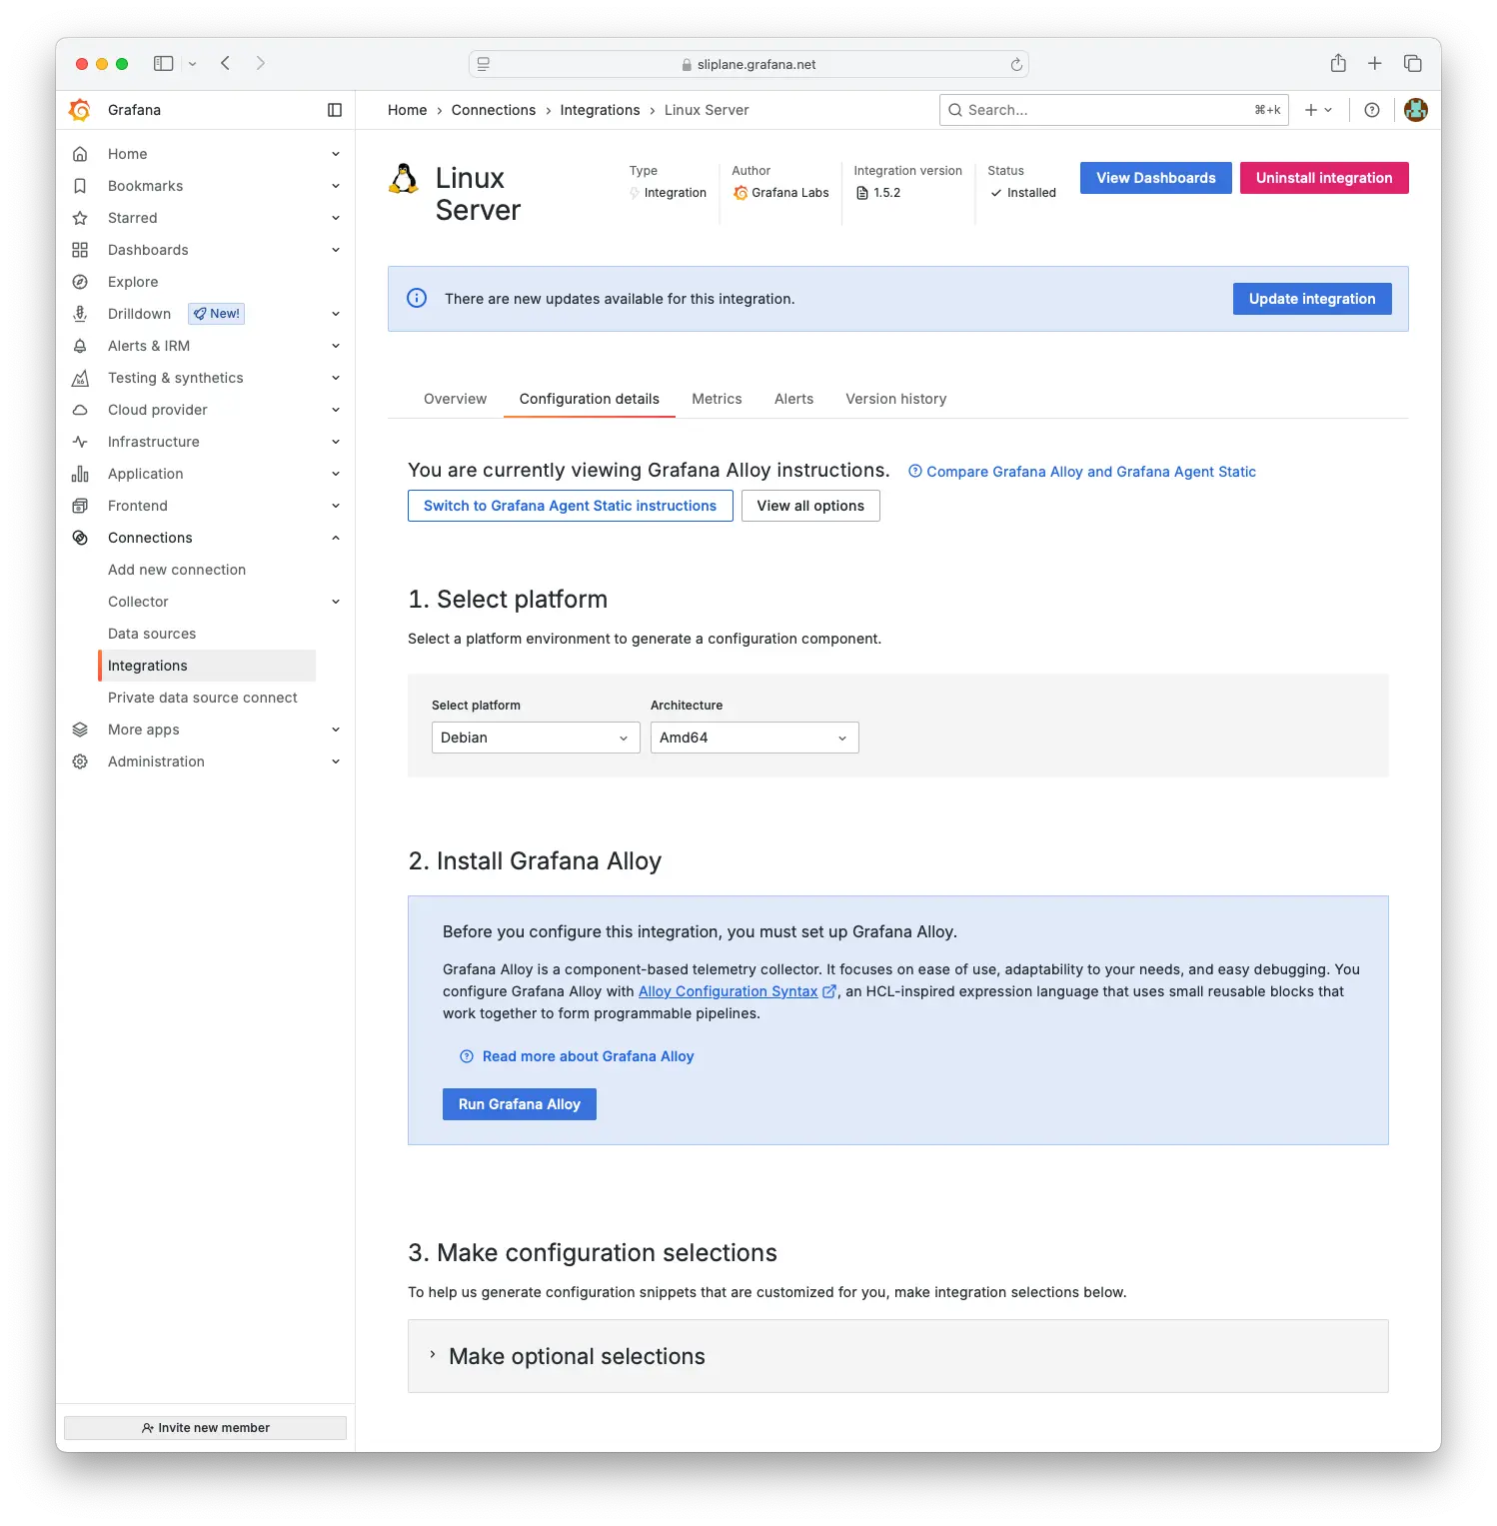Open the user profile avatar
1497x1526 pixels.
[1415, 110]
